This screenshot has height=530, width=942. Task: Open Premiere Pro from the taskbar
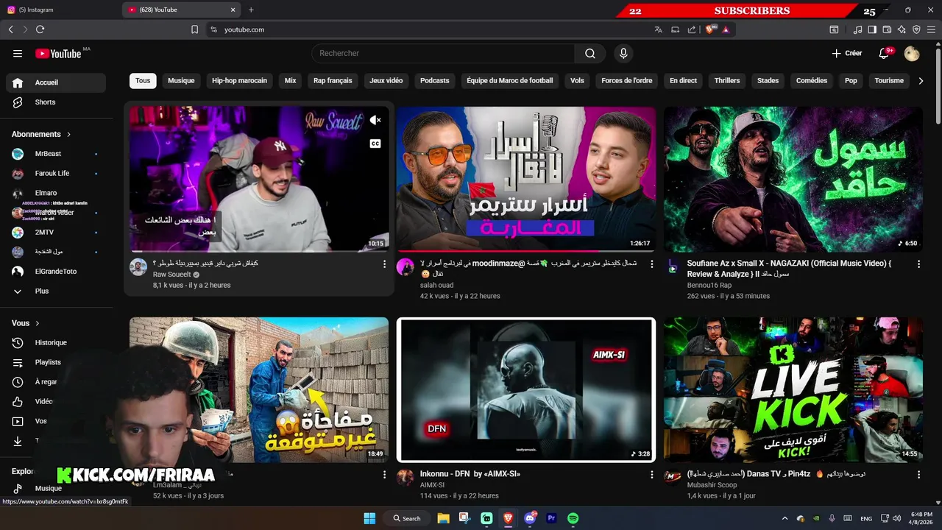551,518
